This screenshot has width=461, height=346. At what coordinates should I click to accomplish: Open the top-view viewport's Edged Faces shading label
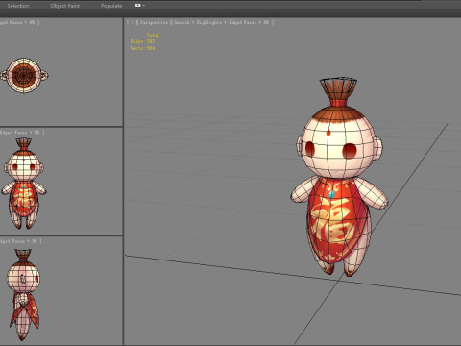(x=18, y=22)
